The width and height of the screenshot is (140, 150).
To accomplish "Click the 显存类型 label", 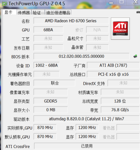I will pyautogui.click(x=22, y=101).
